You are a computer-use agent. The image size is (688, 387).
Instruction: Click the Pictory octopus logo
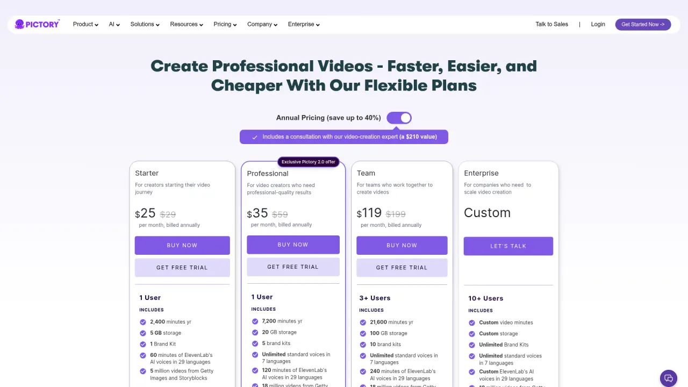click(x=37, y=24)
